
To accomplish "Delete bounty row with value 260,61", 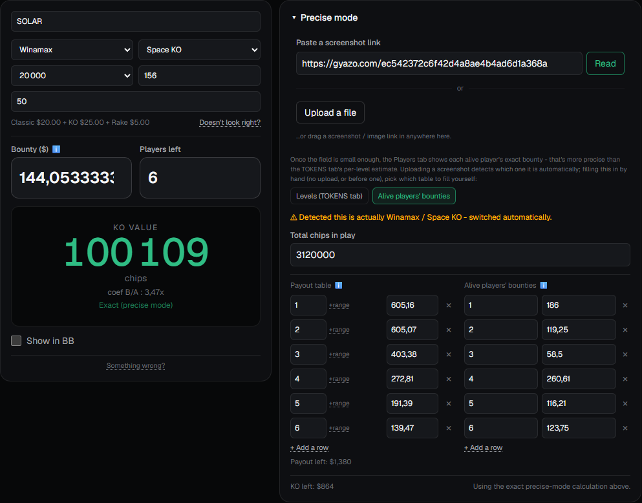I will tap(625, 379).
